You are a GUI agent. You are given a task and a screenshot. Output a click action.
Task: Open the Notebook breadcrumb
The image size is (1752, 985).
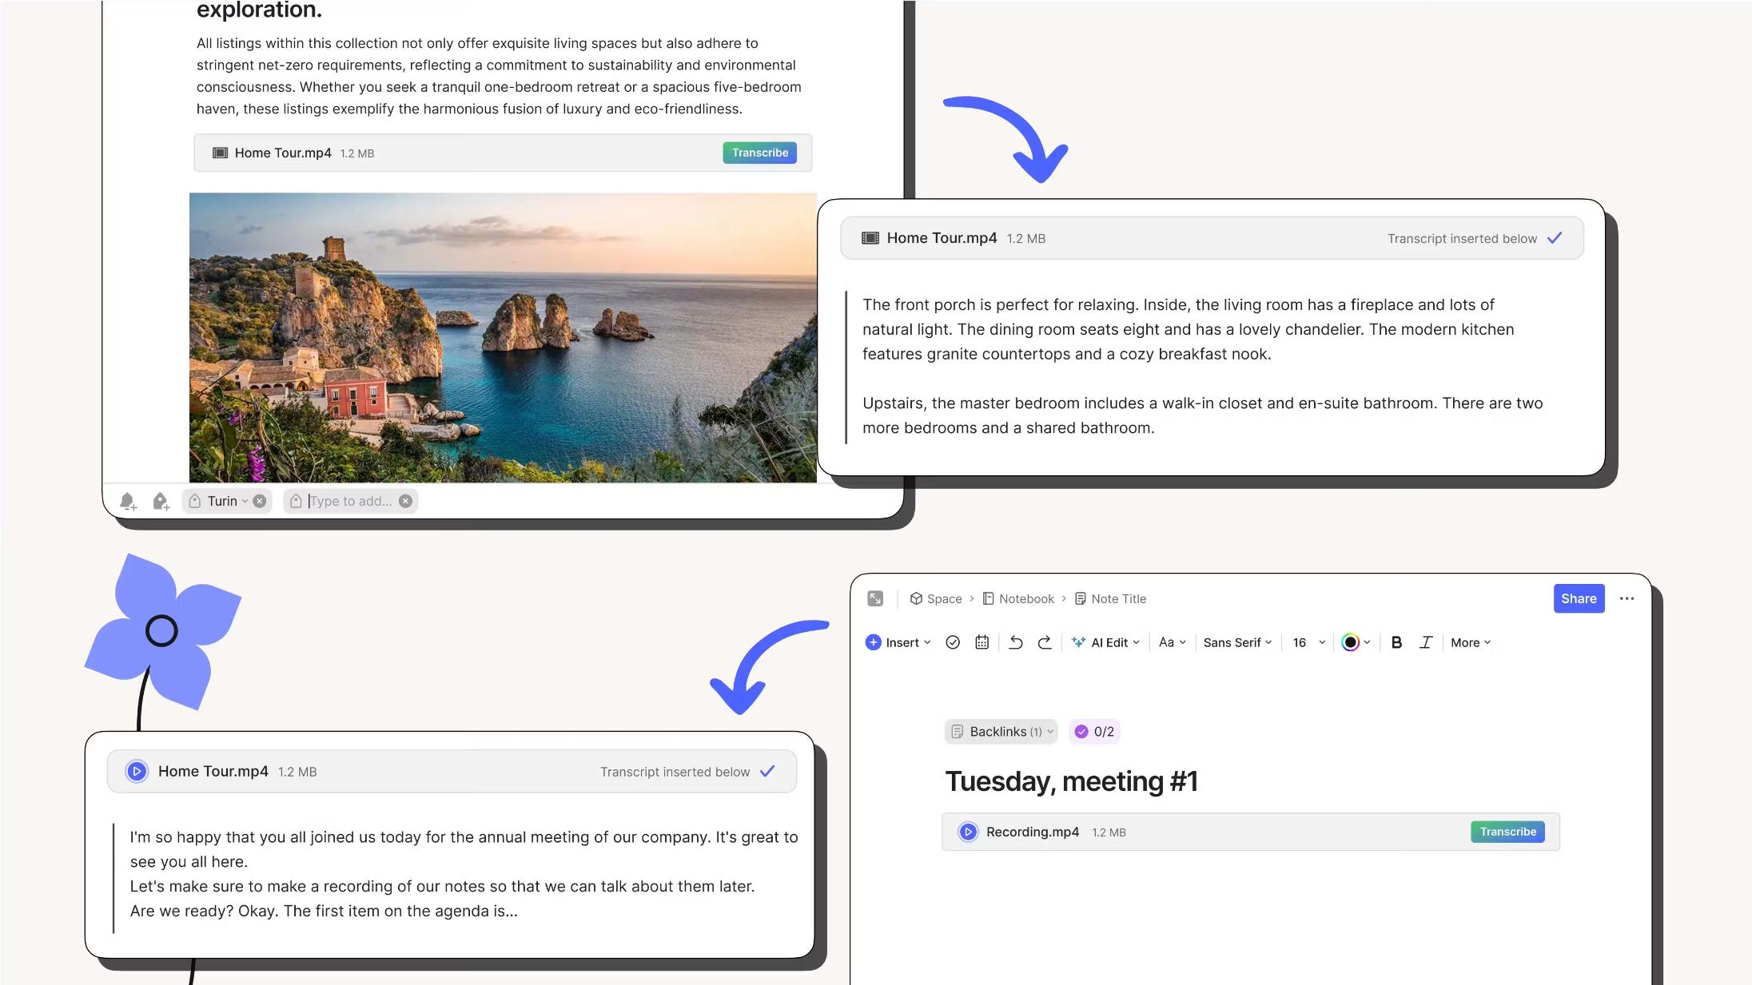[x=1018, y=598]
